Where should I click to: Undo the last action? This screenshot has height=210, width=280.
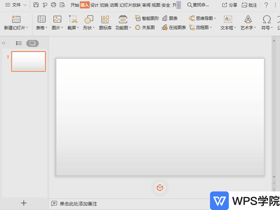tap(45, 5)
